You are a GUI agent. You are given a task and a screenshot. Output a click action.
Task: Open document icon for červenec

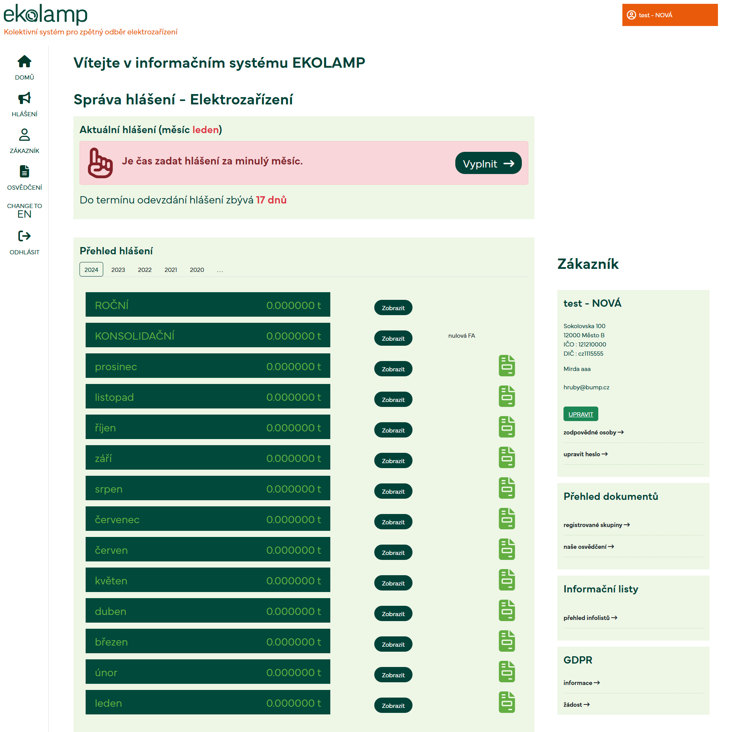coord(507,519)
